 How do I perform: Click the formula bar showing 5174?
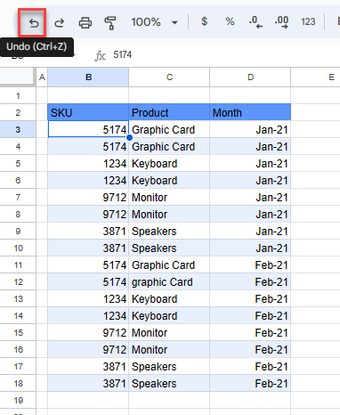pos(225,55)
